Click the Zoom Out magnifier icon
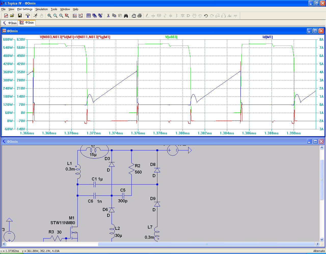The image size is (326, 254). point(61,16)
